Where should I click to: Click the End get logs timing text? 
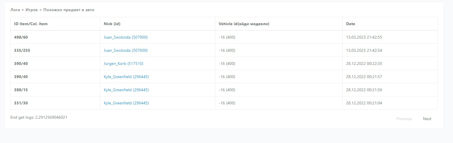(39, 117)
